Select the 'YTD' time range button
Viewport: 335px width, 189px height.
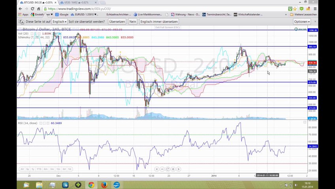pyautogui.click(x=39, y=169)
